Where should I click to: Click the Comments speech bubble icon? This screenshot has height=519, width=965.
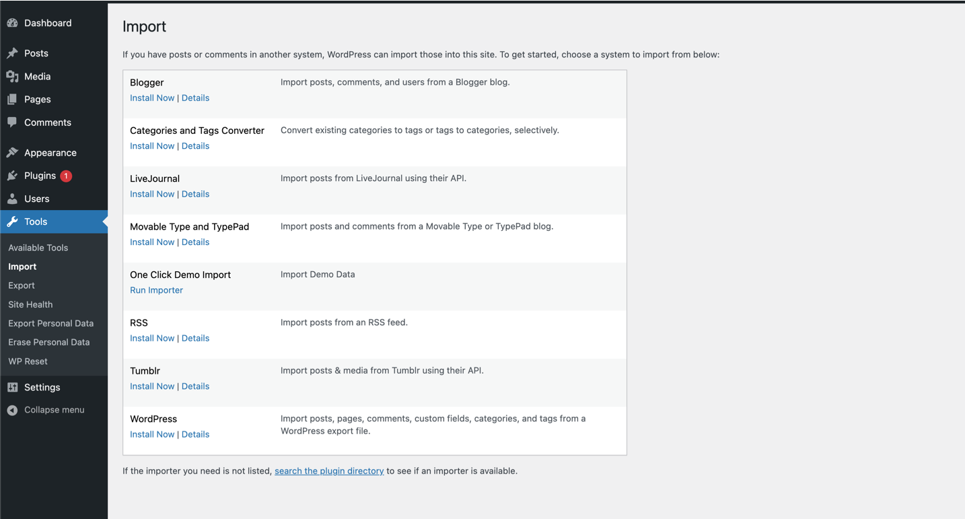(x=12, y=123)
